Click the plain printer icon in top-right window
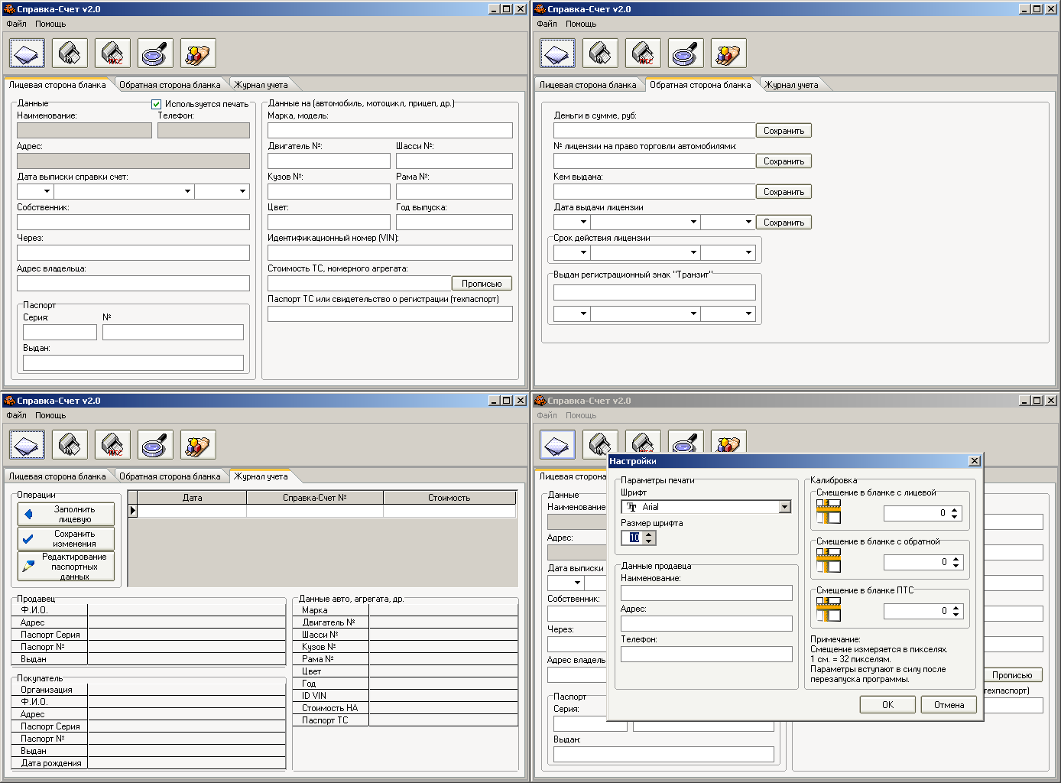 (600, 54)
